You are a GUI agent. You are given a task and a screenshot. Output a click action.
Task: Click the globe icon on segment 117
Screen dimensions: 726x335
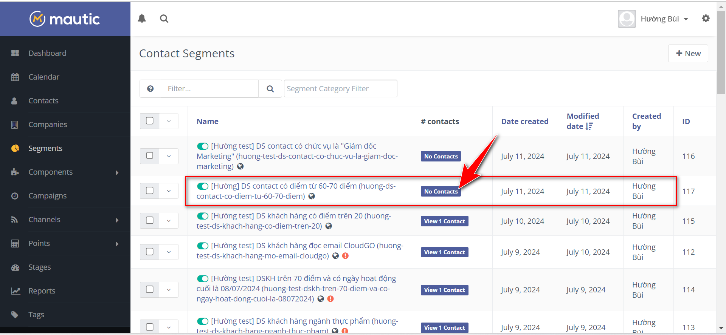click(312, 196)
